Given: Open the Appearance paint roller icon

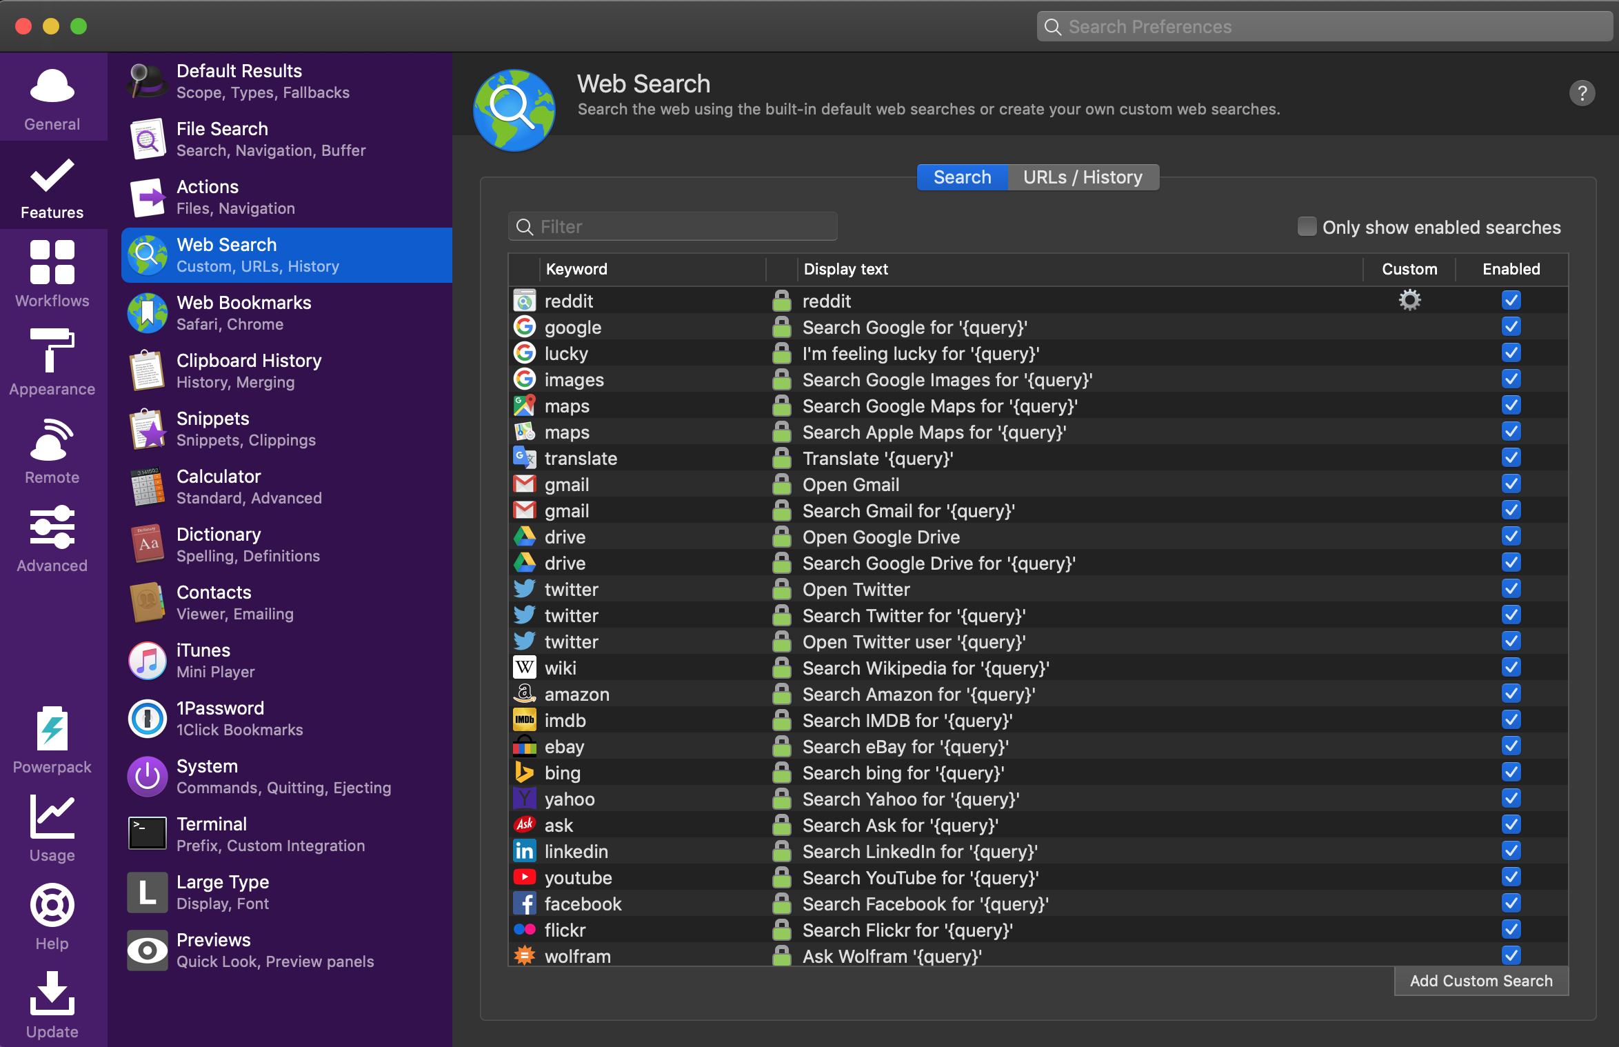Looking at the screenshot, I should coord(52,350).
